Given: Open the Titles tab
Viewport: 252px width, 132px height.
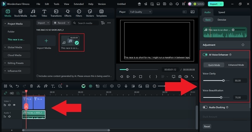Looking at the screenshot, I should 44,13.
